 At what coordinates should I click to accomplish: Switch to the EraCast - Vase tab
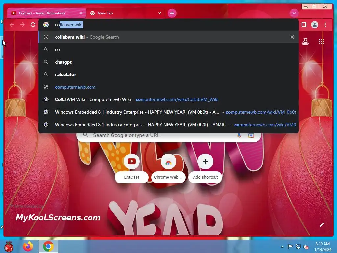[x=46, y=13]
